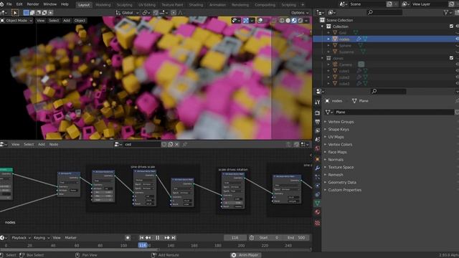Open the Node menu in node editor
Viewport: 459px width, 258px height.
[54, 144]
